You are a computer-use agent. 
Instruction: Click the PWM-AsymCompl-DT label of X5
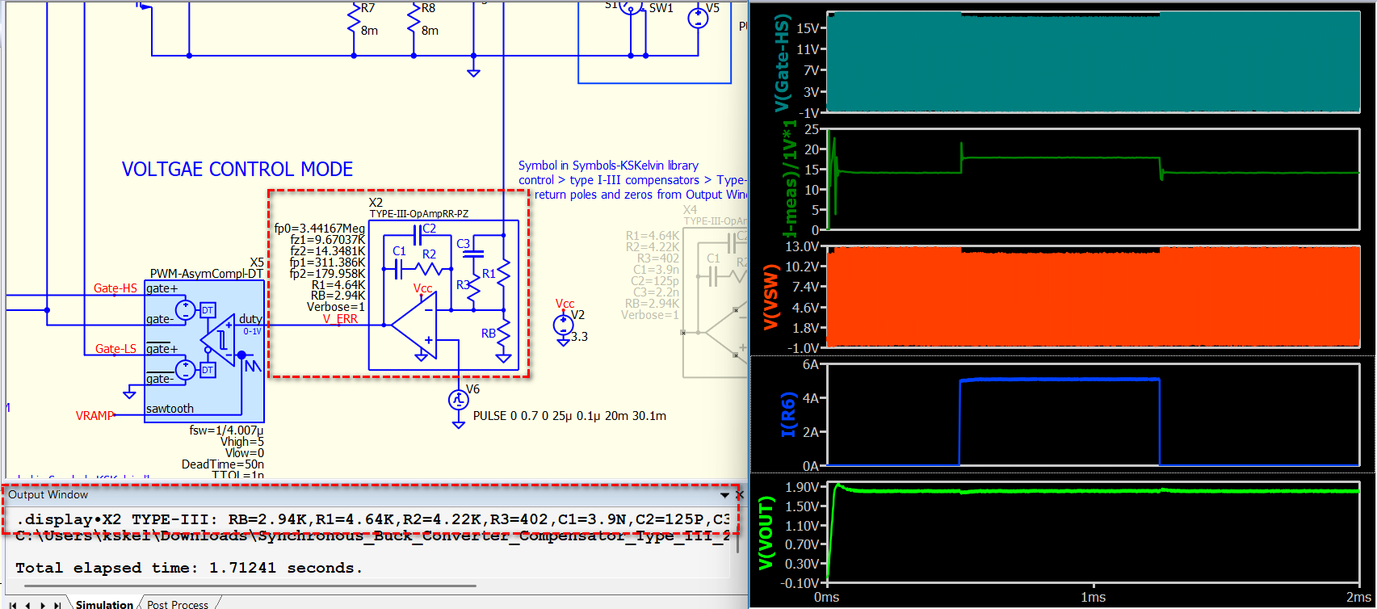pyautogui.click(x=207, y=274)
